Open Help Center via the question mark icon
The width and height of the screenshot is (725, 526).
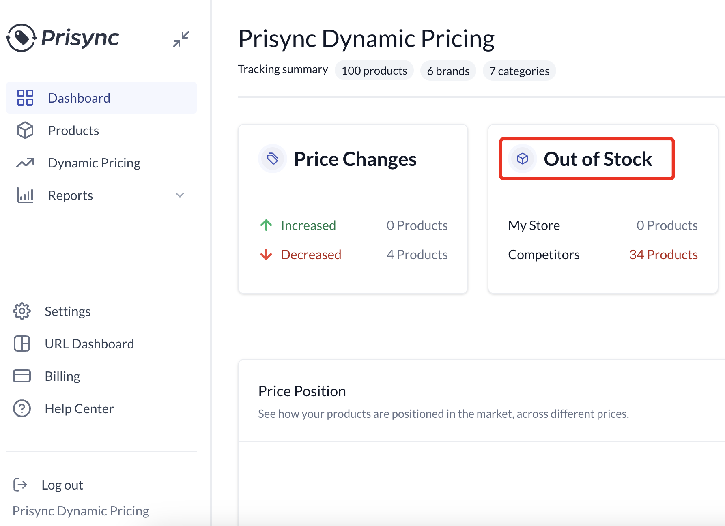(22, 408)
